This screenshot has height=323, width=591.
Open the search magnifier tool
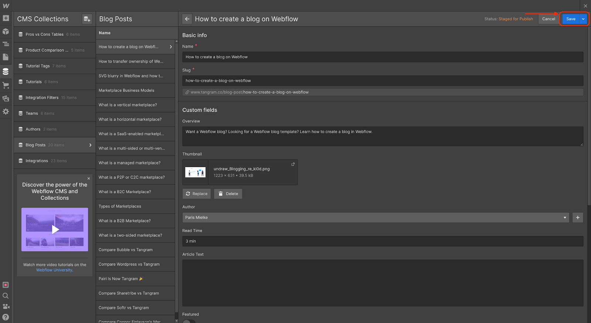click(6, 296)
